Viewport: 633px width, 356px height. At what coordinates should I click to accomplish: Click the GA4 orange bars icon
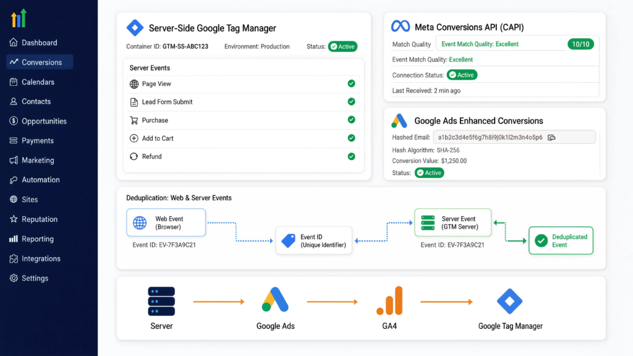coord(389,300)
